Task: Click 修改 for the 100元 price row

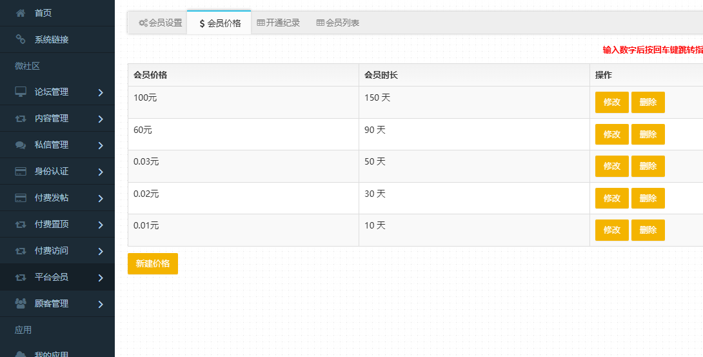Action: point(611,102)
